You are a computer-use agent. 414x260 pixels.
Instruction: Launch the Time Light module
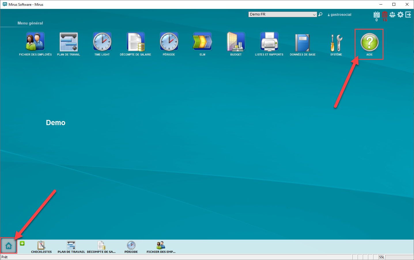(x=102, y=44)
